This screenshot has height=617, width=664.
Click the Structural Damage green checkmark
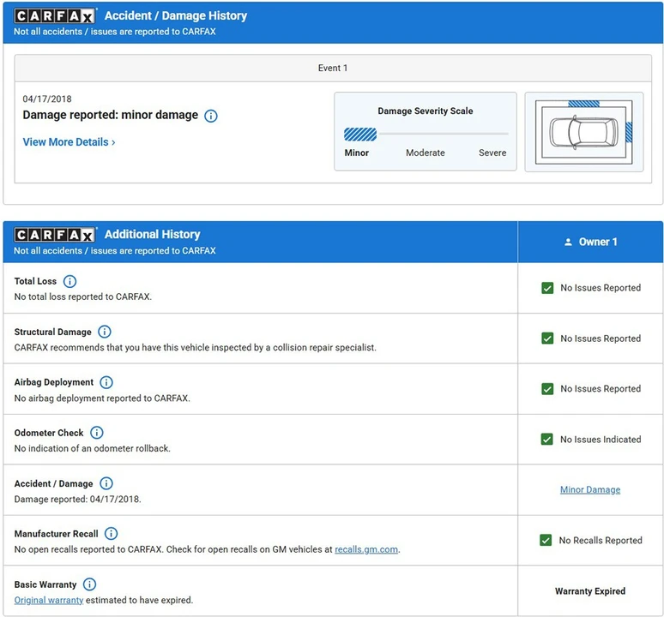[x=547, y=338]
